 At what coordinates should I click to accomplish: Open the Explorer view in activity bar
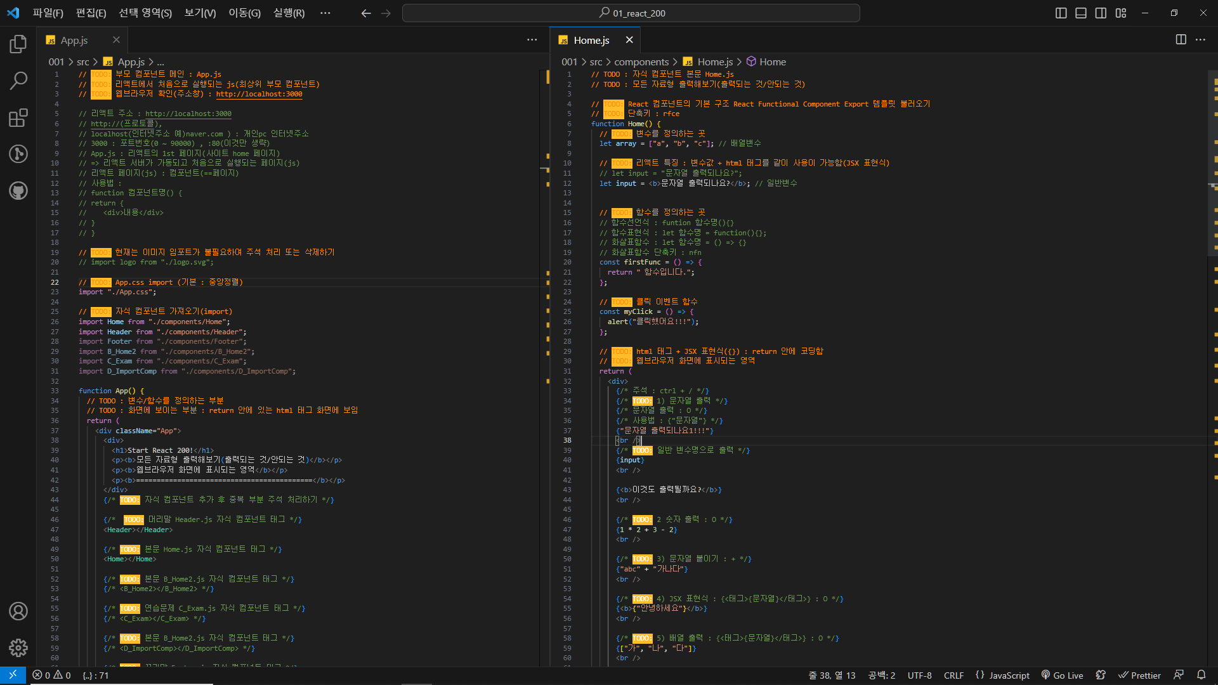pyautogui.click(x=18, y=44)
